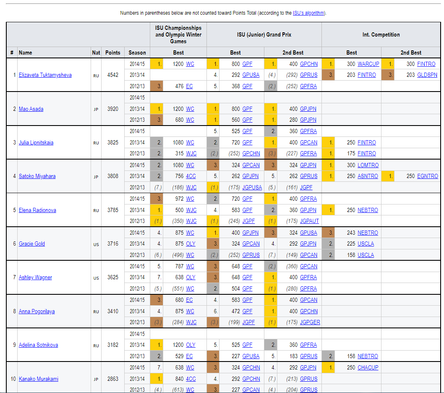The height and width of the screenshot is (393, 444).
Task: Select points total 3825
Action: point(113,142)
